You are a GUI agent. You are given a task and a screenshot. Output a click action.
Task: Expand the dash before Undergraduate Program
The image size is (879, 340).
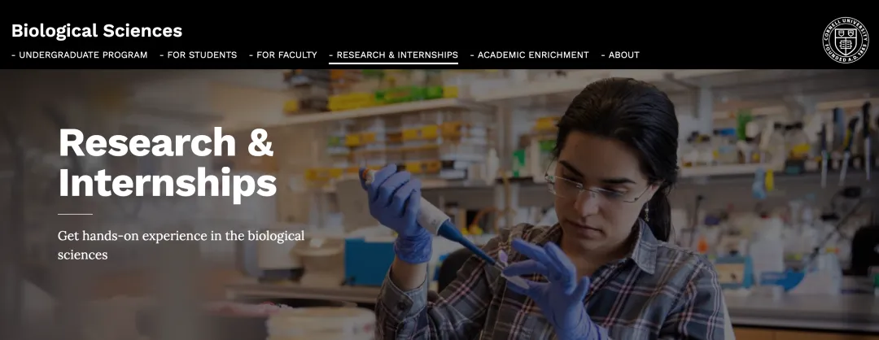[x=14, y=54]
